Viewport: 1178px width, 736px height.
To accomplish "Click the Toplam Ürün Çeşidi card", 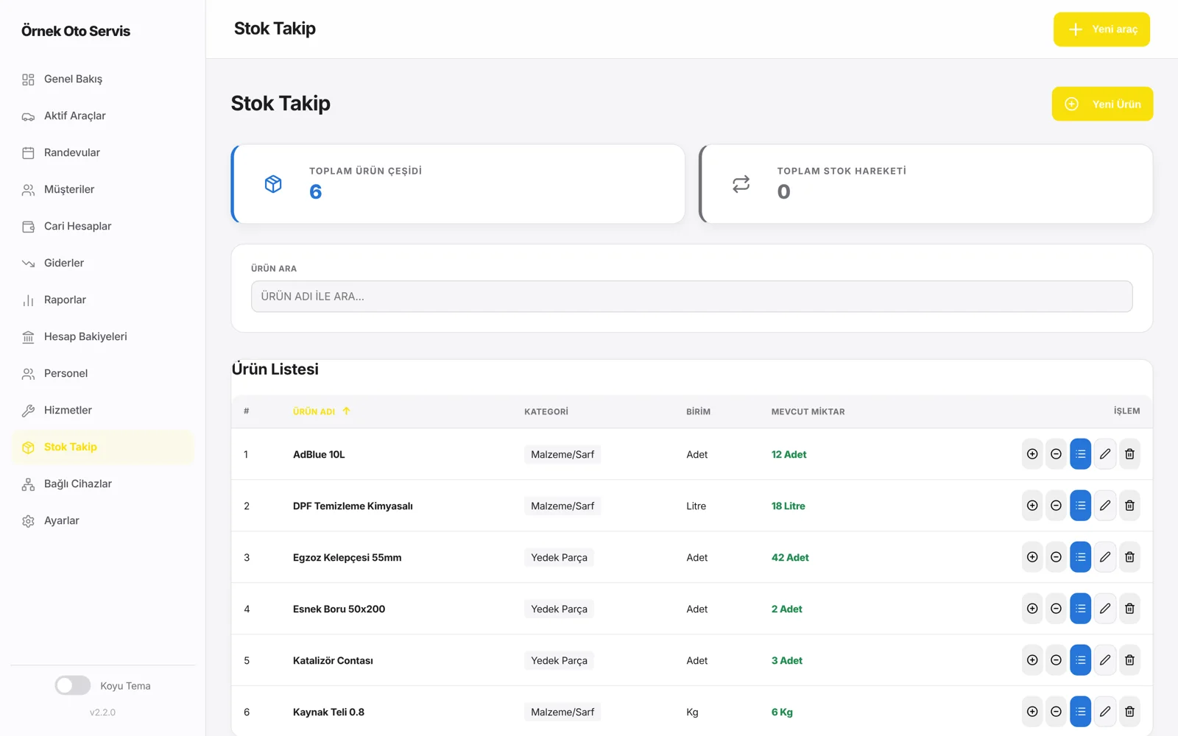I will (x=458, y=184).
